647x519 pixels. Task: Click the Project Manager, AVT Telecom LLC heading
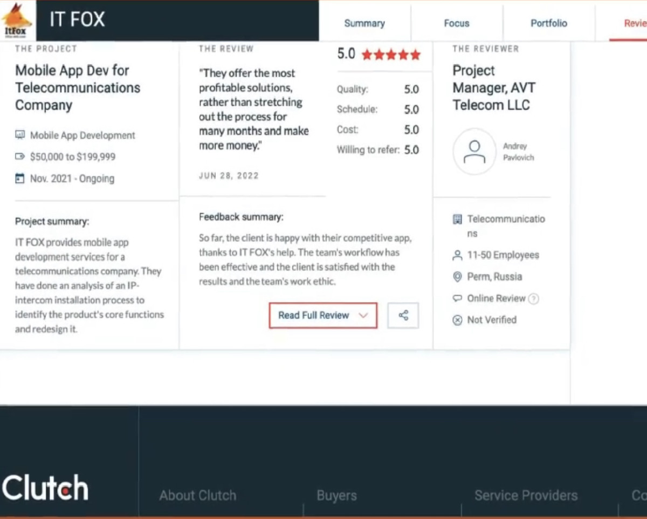pyautogui.click(x=494, y=87)
